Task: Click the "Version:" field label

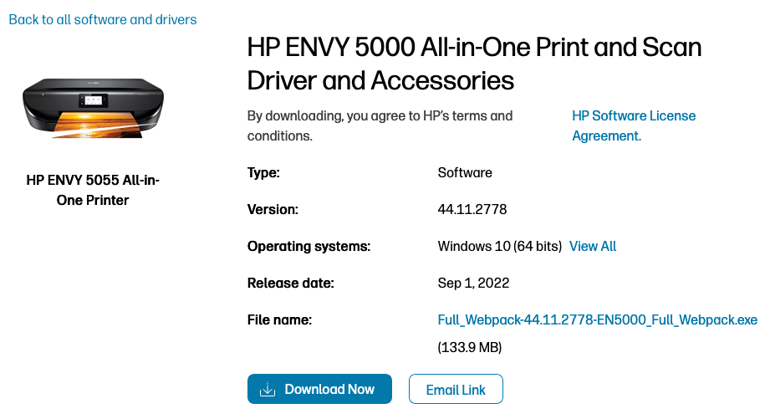Action: 273,209
